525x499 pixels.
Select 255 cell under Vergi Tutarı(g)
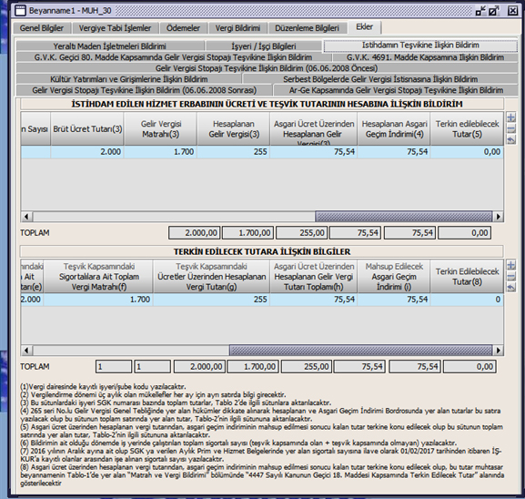pyautogui.click(x=212, y=300)
